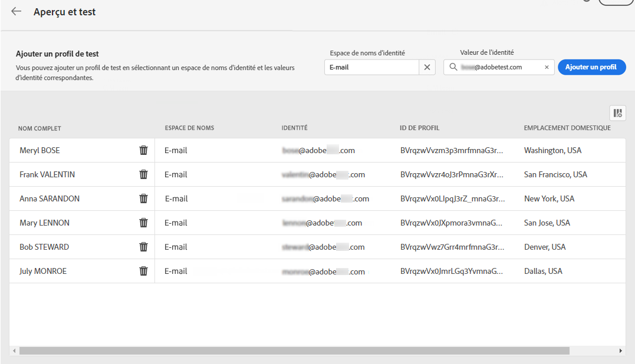
Task: Click the Ajouter un profil button
Action: [591, 67]
